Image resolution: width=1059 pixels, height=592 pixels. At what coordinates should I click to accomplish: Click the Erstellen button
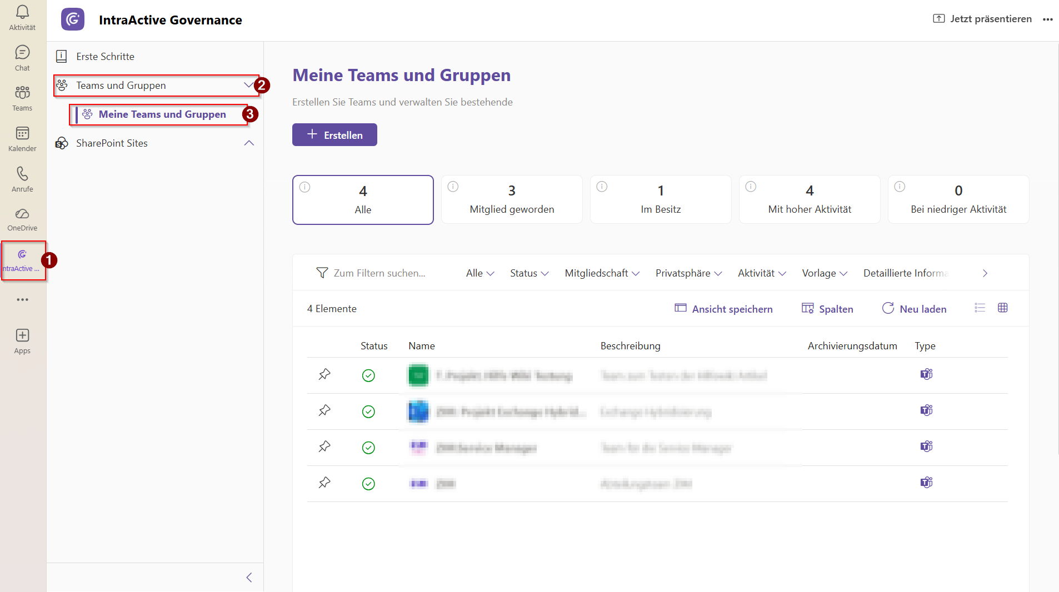(x=334, y=135)
